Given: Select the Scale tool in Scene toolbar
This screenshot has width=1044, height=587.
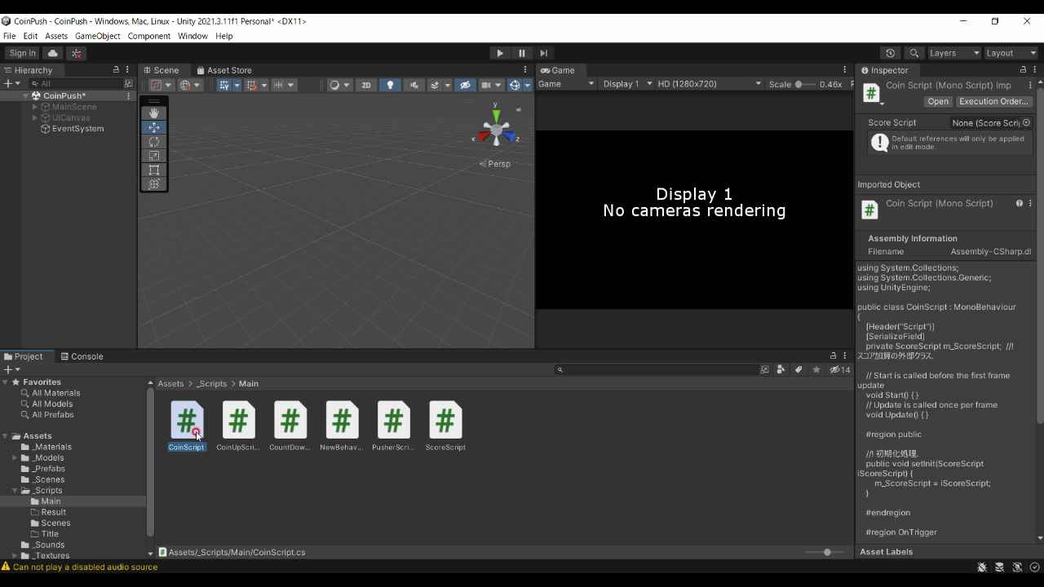Looking at the screenshot, I should click(x=153, y=156).
